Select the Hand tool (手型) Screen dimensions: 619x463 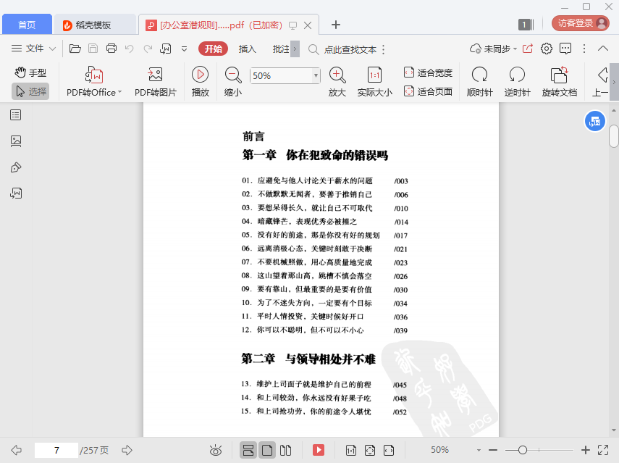point(30,72)
